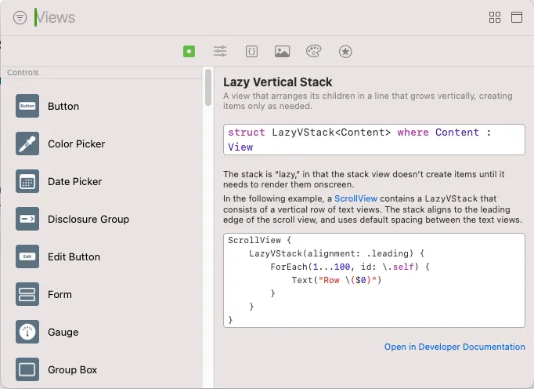Select the Date Picker item
This screenshot has height=389, width=534.
74,182
